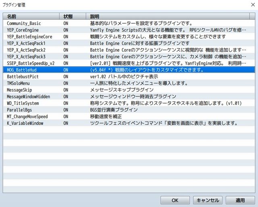Click description mentioning 視覚的な 機能を追加します
This screenshot has width=258, height=207.
[x=168, y=50]
